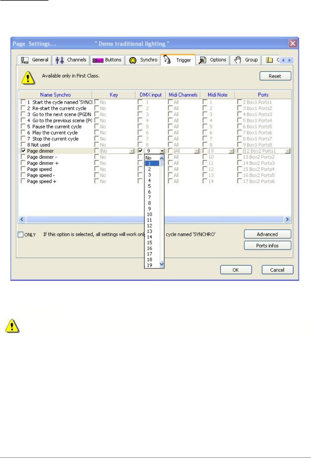
Task: Select 'Page dimmer -' row text
Action: point(42,157)
